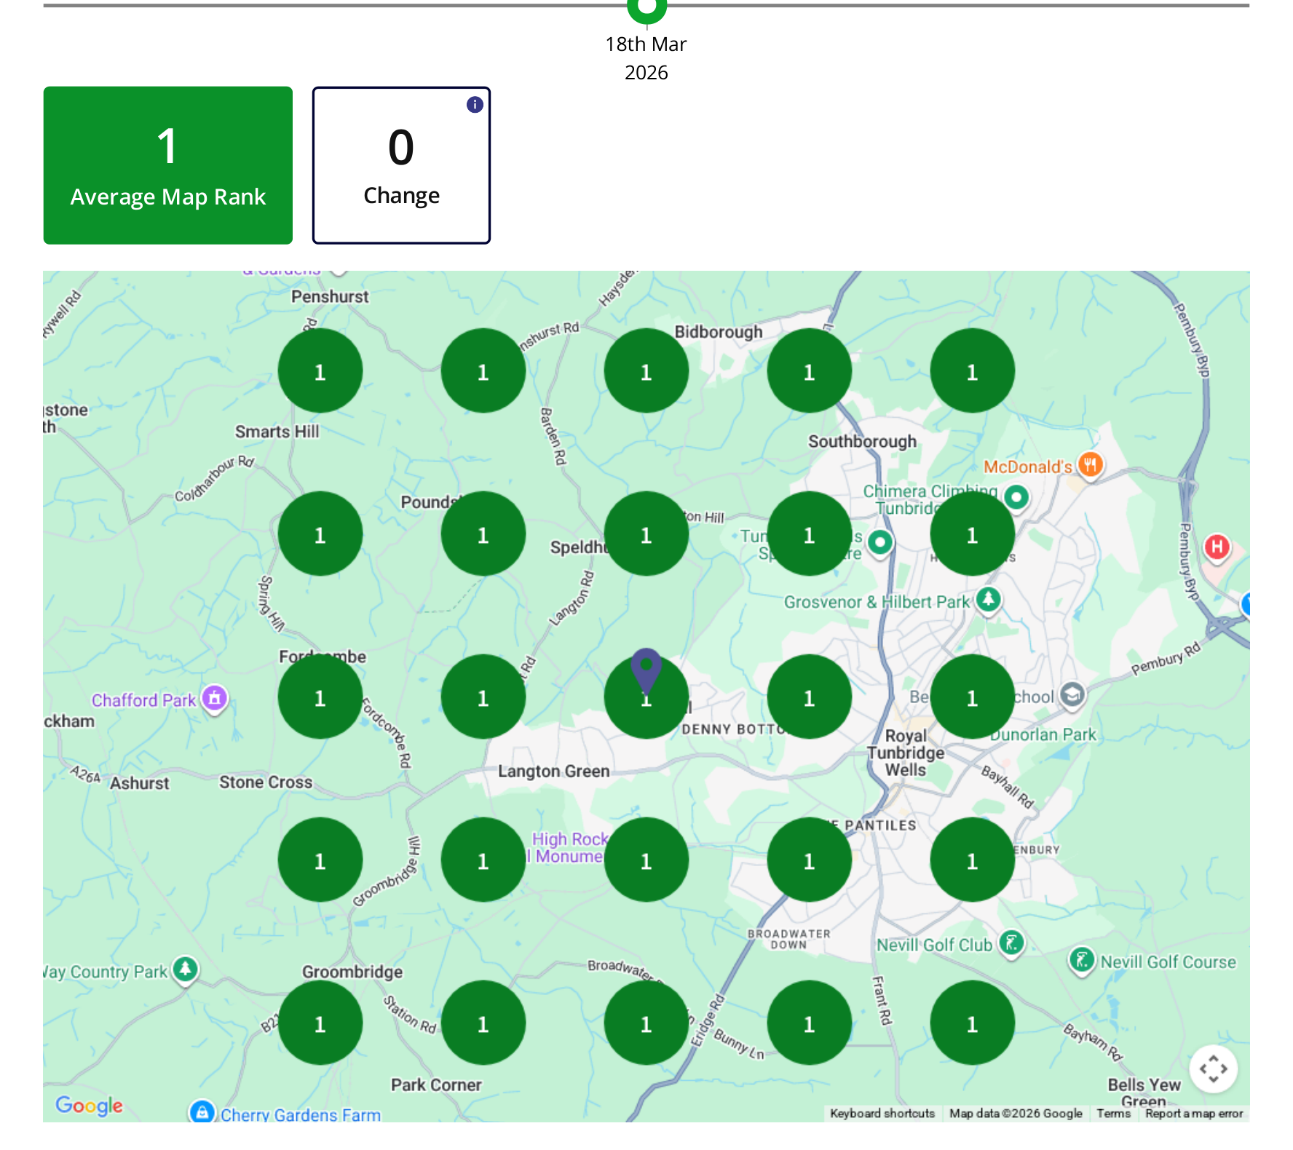Viewport: 1293px width, 1150px height.
Task: Click the tree icon at the Country Park
Action: point(184,971)
